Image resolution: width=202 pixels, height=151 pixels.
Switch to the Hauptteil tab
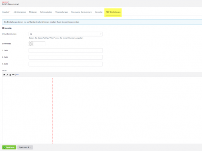(6, 12)
